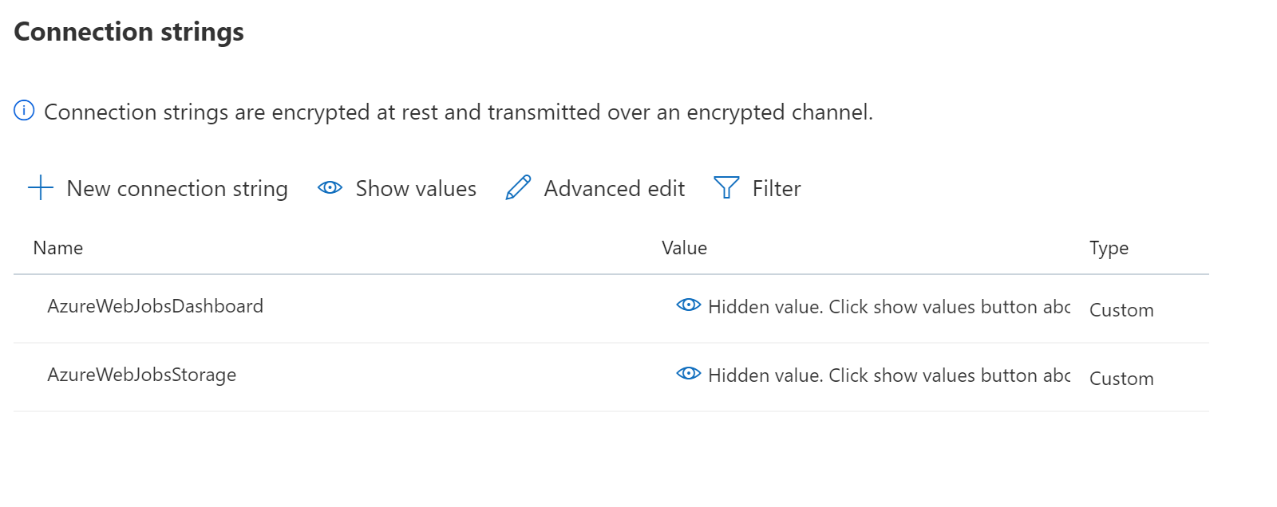Open the AzureWebJobsDashboard connection string

click(155, 307)
